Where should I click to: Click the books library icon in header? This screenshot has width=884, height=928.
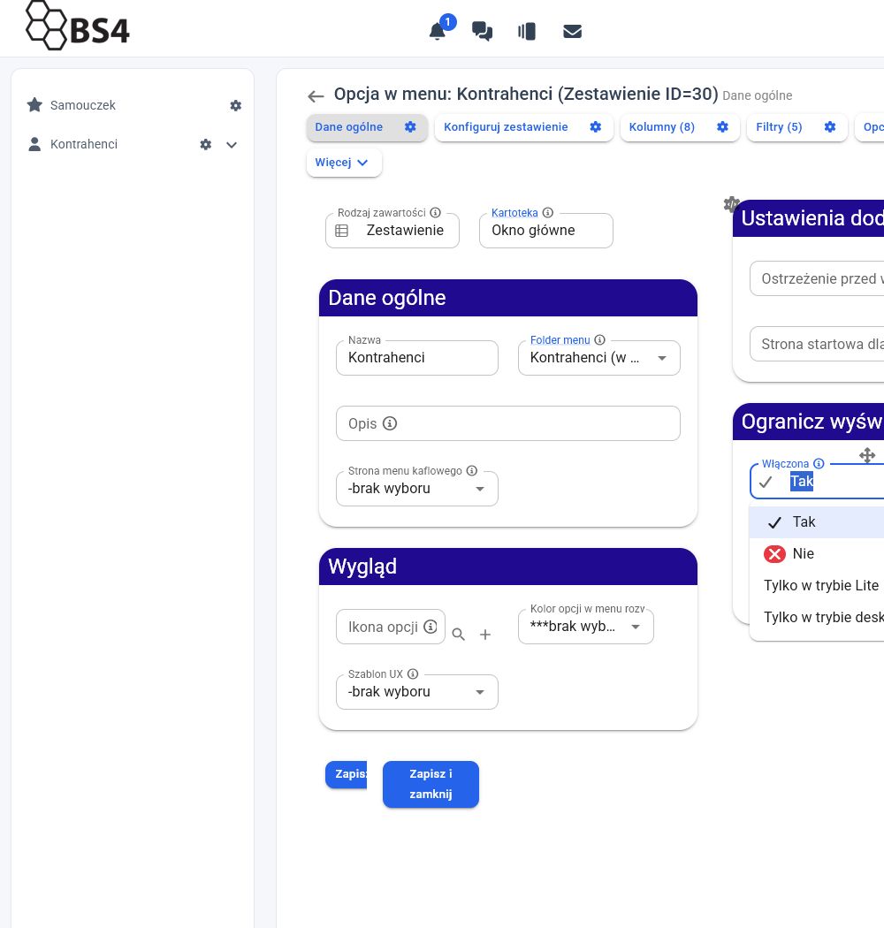pos(526,31)
